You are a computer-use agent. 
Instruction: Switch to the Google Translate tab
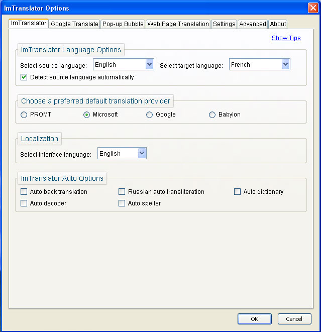click(x=74, y=24)
